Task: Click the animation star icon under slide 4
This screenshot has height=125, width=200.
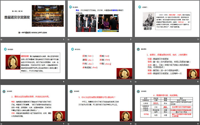Action: coord(2,82)
